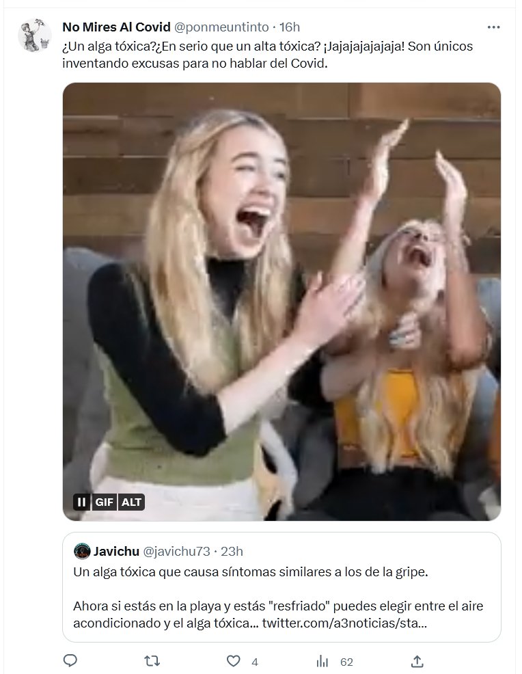Click the share upload icon
522x674 pixels.
point(417,661)
